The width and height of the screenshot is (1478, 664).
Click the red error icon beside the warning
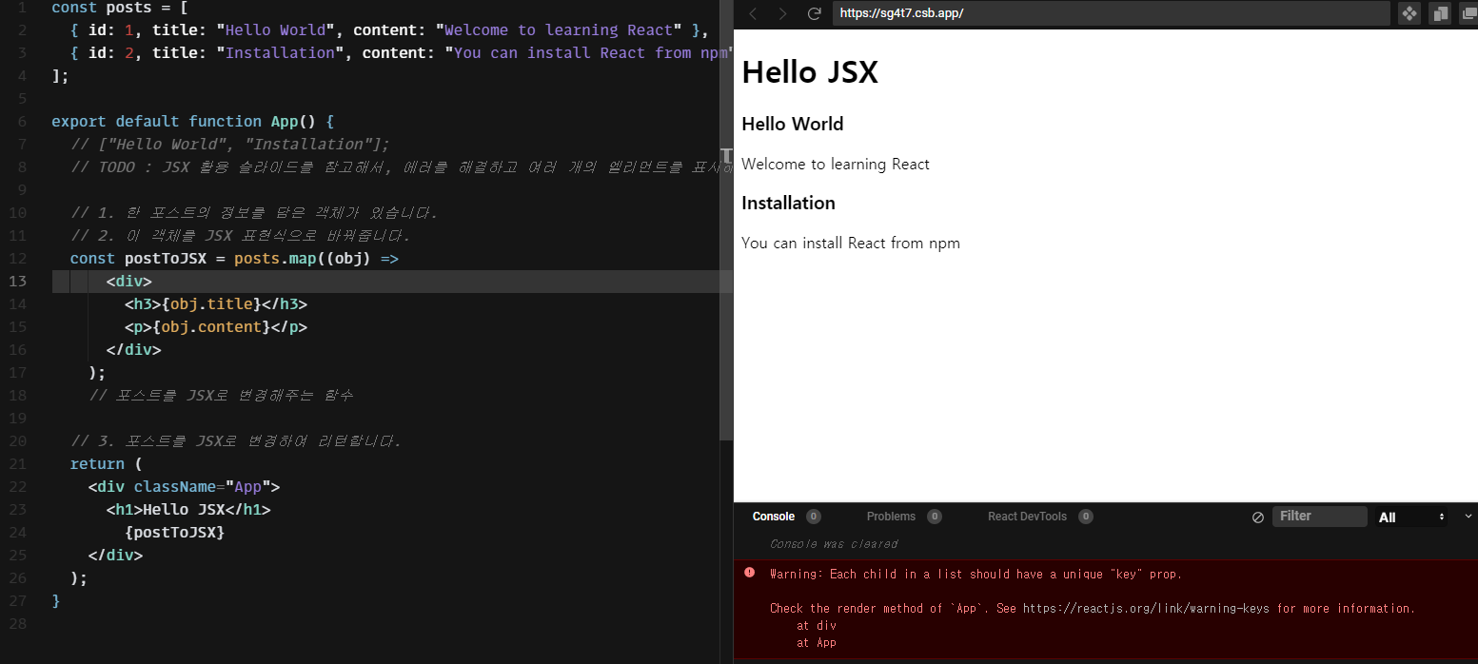click(x=749, y=573)
